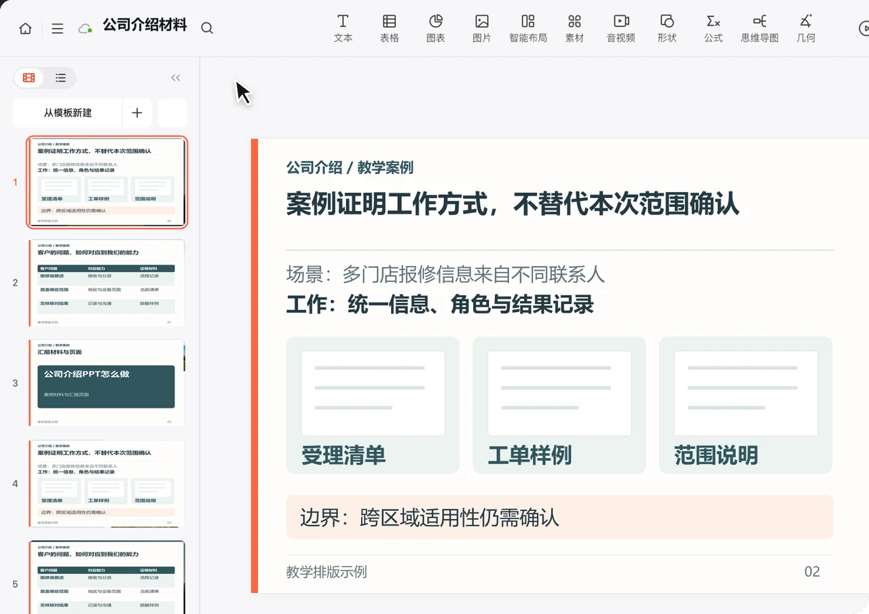Click the 边界：跨区域适用性仍需确认 banner on canvas
The height and width of the screenshot is (614, 869).
[560, 518]
